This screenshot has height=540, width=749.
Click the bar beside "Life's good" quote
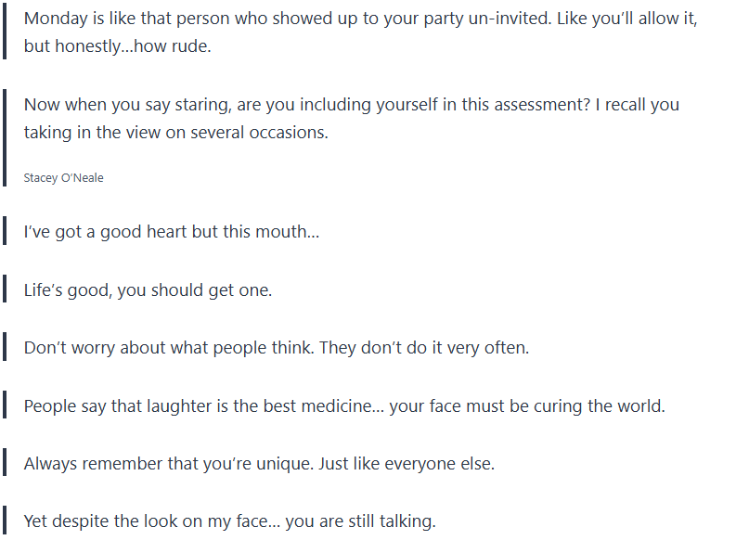coord(5,290)
